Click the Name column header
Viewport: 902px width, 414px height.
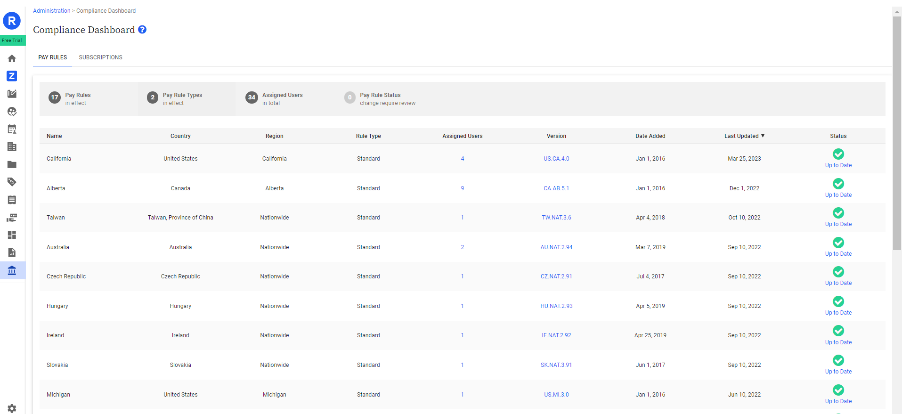54,136
